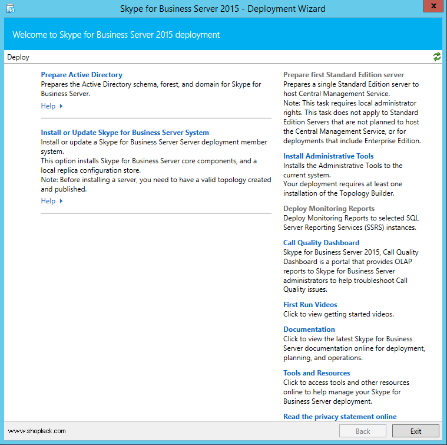The width and height of the screenshot is (447, 445).
Task: Expand Help arrow below Prepare Active Directory
Action: point(61,106)
